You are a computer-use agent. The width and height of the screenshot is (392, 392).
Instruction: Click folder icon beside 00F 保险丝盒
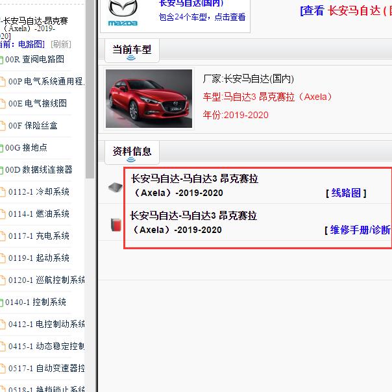pyautogui.click(x=3, y=126)
